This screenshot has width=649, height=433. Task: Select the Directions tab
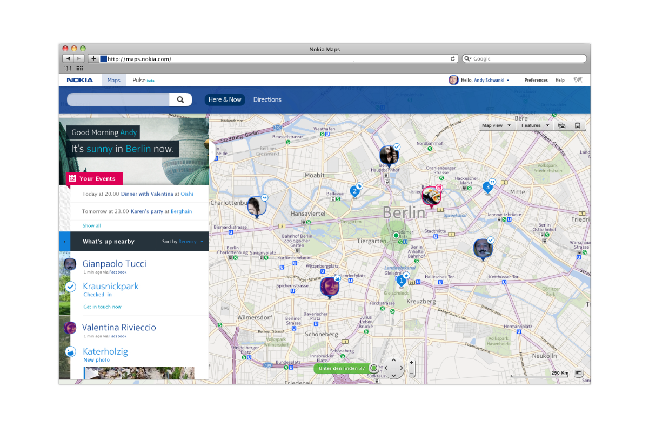[x=267, y=99]
